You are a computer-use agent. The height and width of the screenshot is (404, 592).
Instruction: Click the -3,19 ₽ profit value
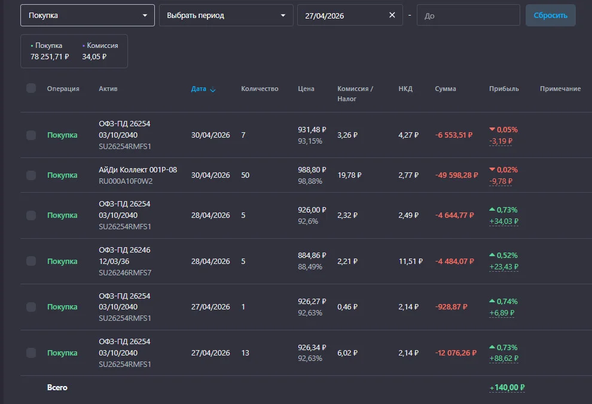tap(501, 141)
